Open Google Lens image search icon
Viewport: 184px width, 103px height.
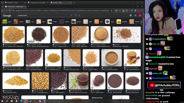pyautogui.click(x=76, y=15)
